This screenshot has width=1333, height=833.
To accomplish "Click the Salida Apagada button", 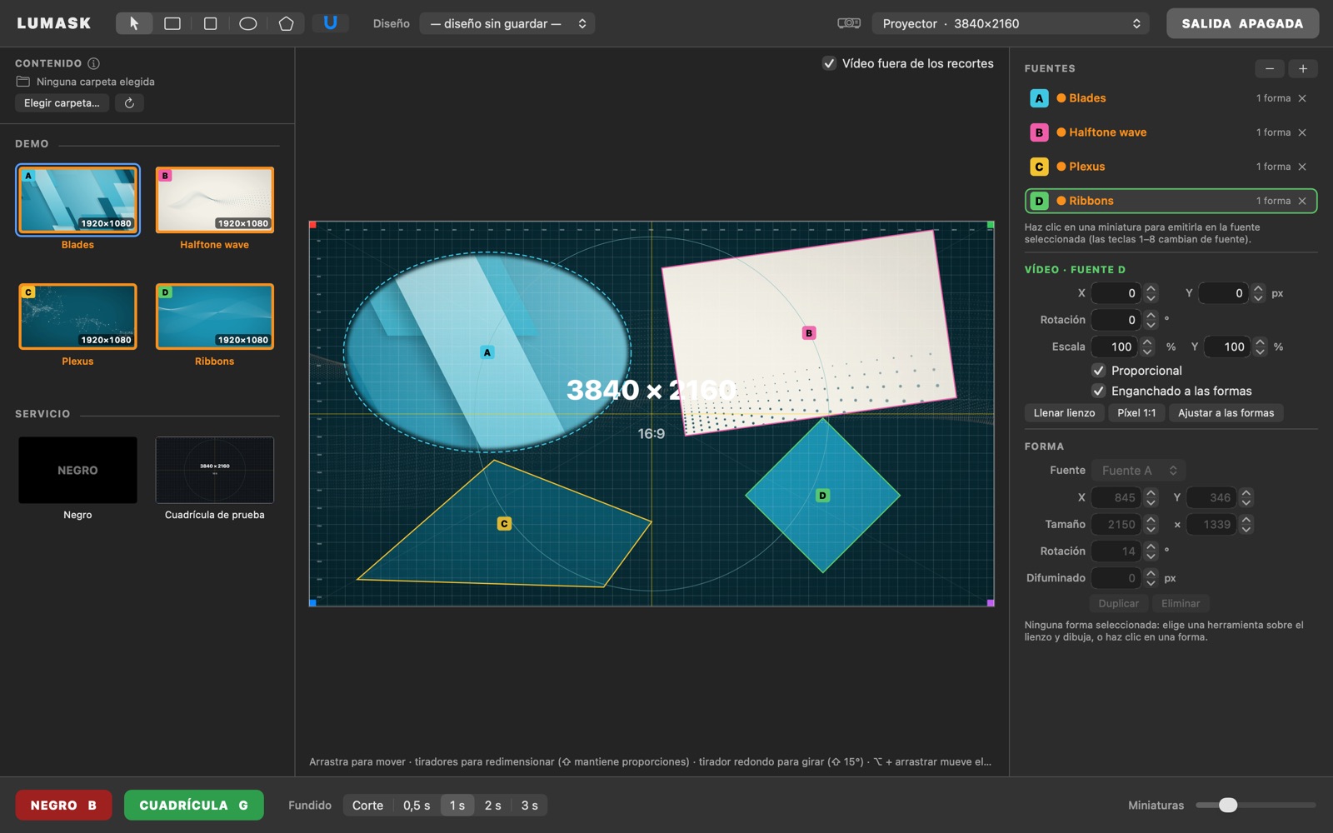I will pos(1242,23).
